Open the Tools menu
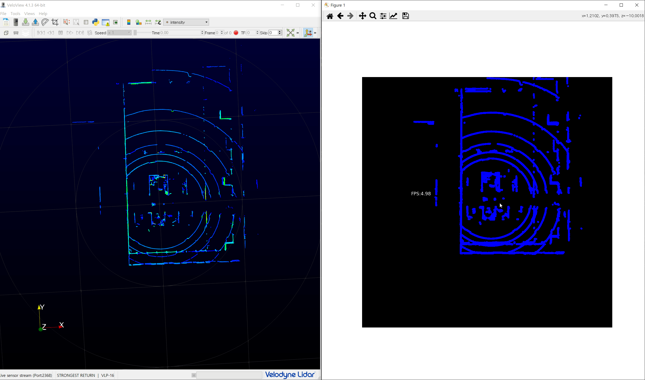 pyautogui.click(x=15, y=13)
